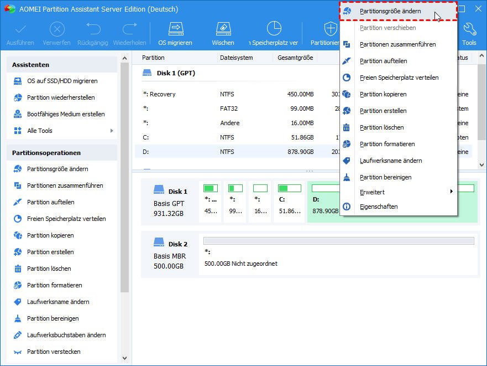Click the Verwerfen toolbar icon
The height and width of the screenshot is (366, 487).
click(57, 30)
